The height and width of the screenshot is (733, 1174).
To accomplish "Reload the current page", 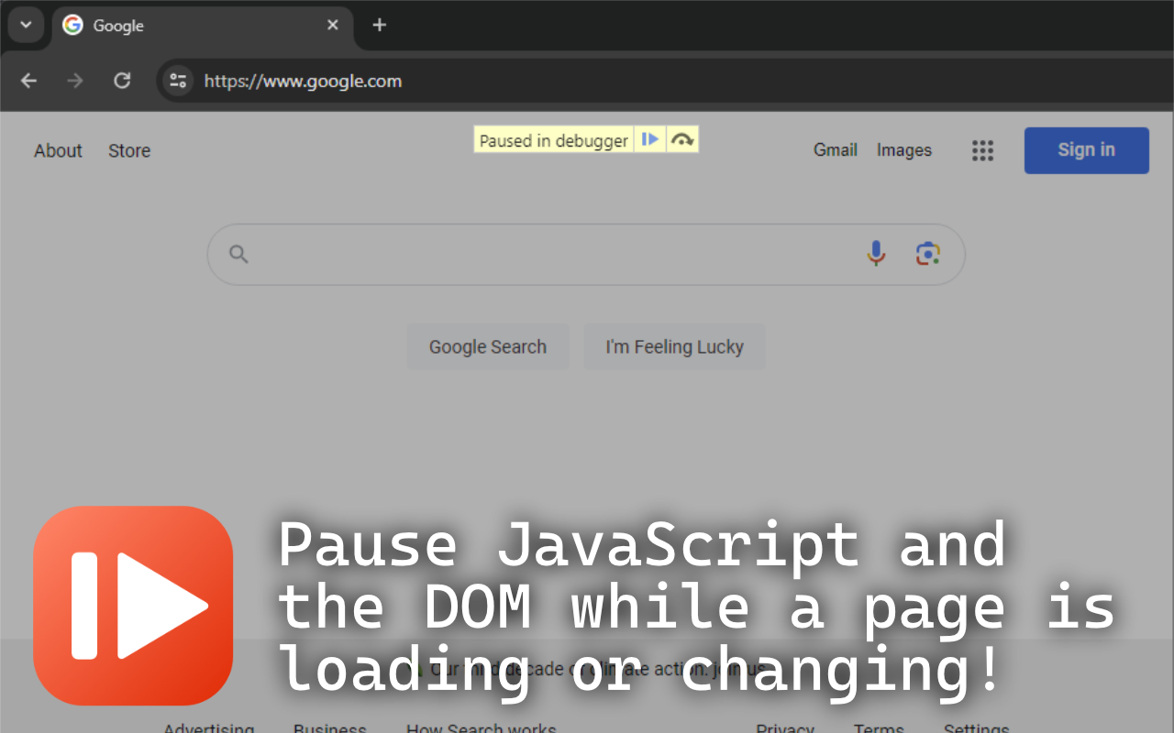I will coord(122,81).
